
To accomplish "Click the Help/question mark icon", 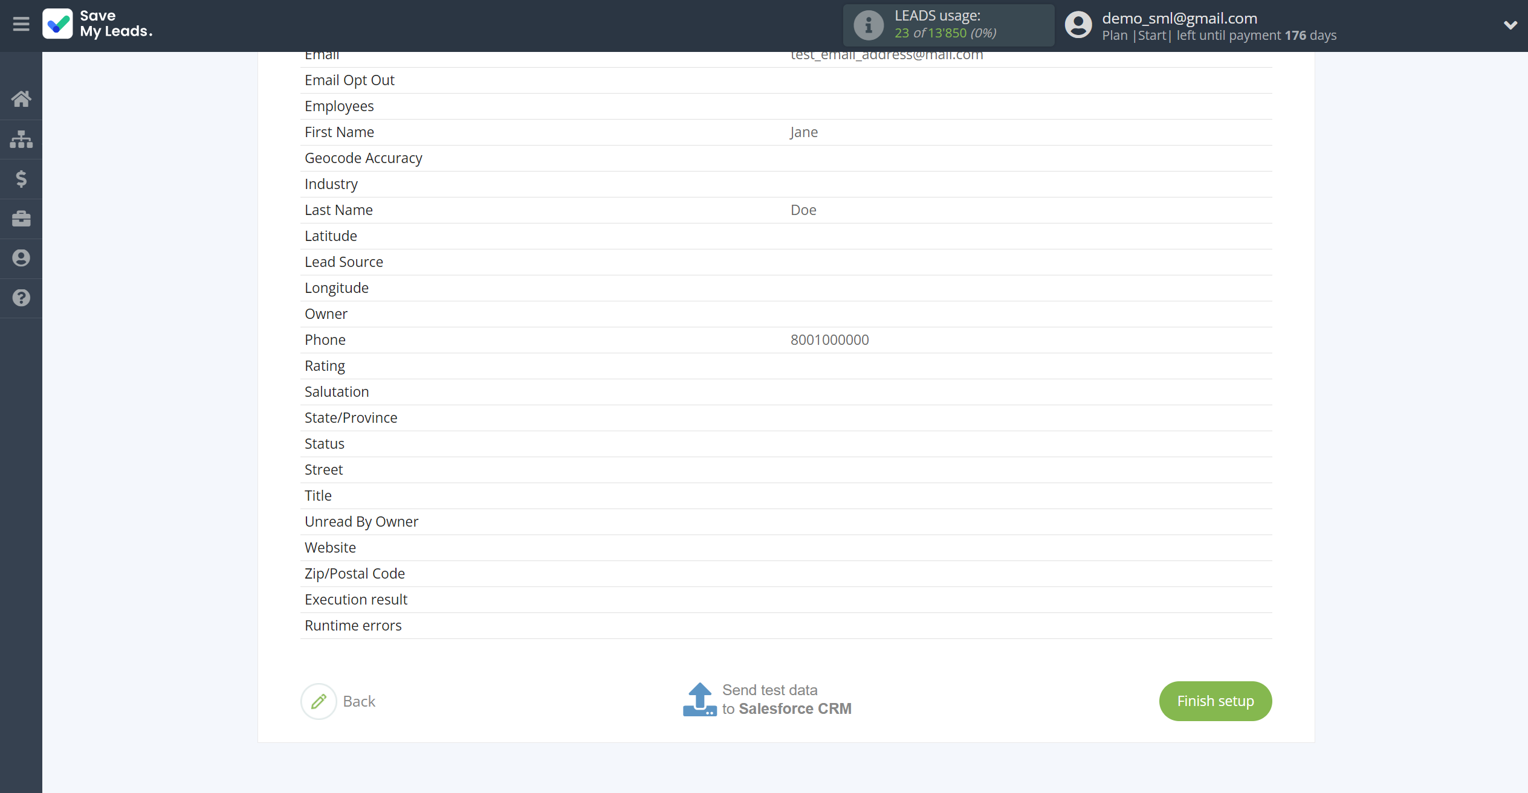I will [x=21, y=298].
